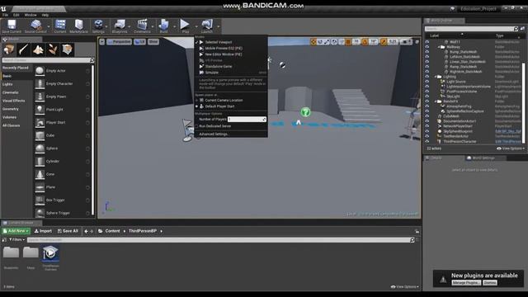The height and width of the screenshot is (297, 528).
Task: Click the Manage Plugins button
Action: click(466, 283)
